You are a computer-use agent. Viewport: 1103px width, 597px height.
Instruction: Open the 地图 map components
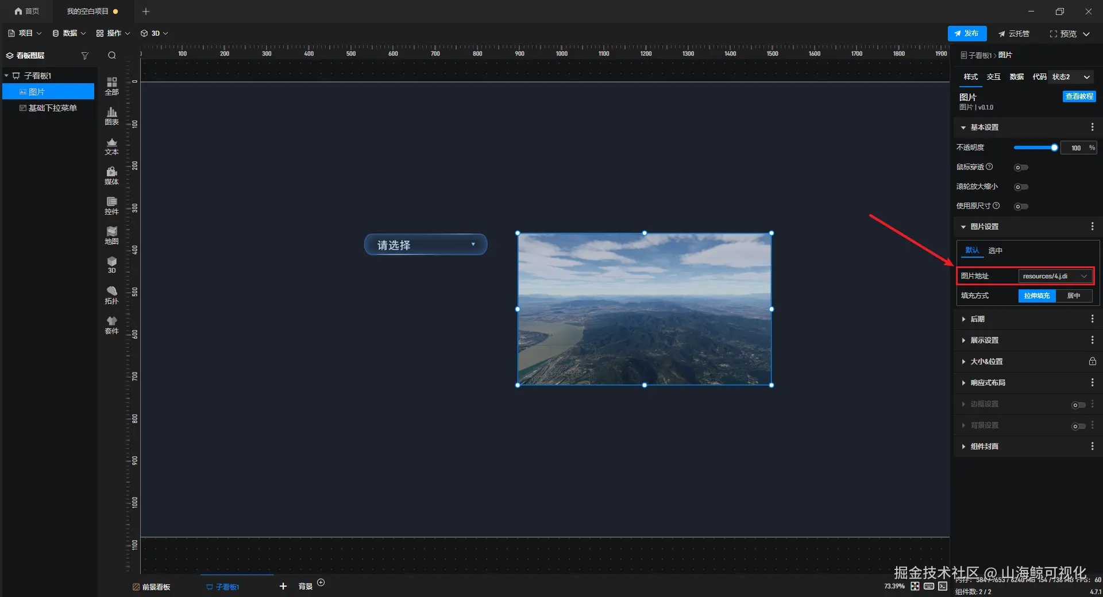pos(111,235)
